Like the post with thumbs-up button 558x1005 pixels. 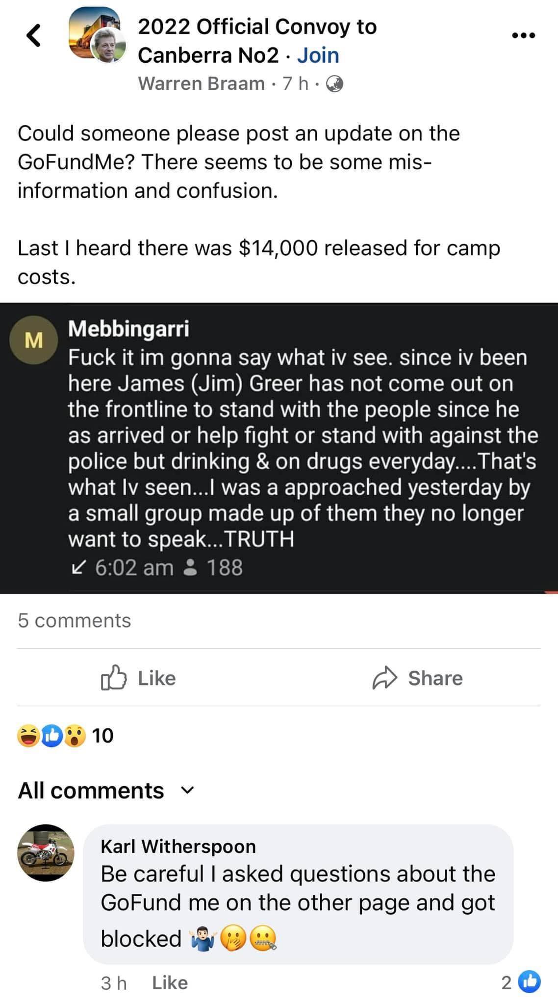coord(138,678)
